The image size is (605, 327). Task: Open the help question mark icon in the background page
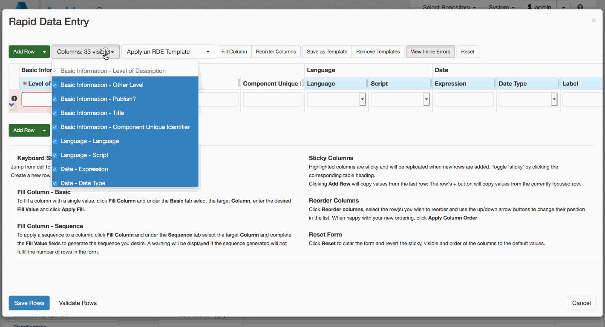[580, 7]
